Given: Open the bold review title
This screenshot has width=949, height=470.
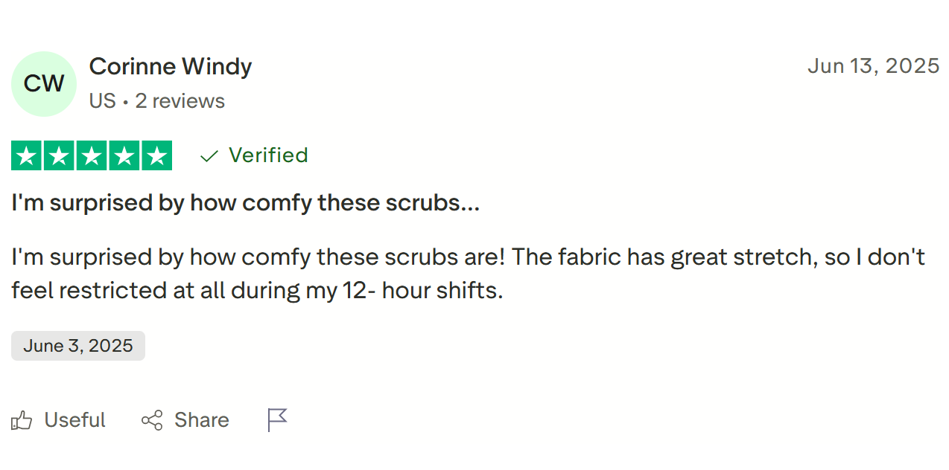Looking at the screenshot, I should point(245,203).
